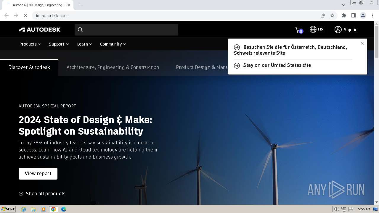Close the region suggestion popup
Viewport: 379px width, 213px height.
tap(362, 43)
